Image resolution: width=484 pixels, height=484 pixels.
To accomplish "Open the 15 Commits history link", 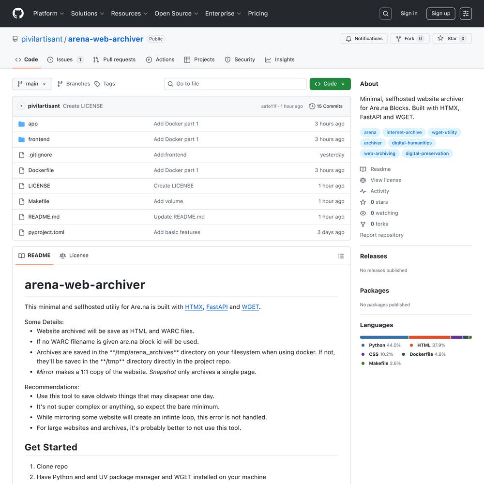I will (x=326, y=106).
